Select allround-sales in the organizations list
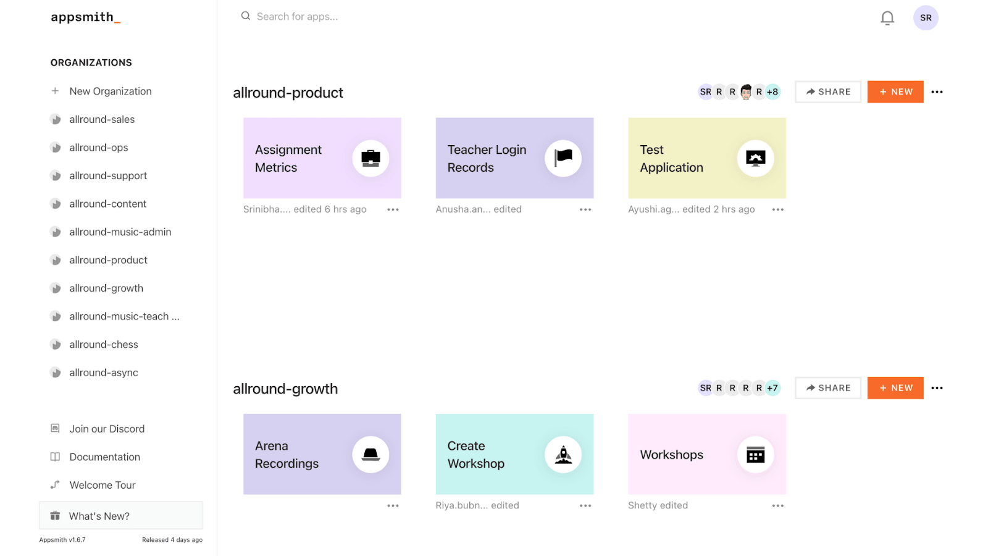This screenshot has width=988, height=556. 102,119
